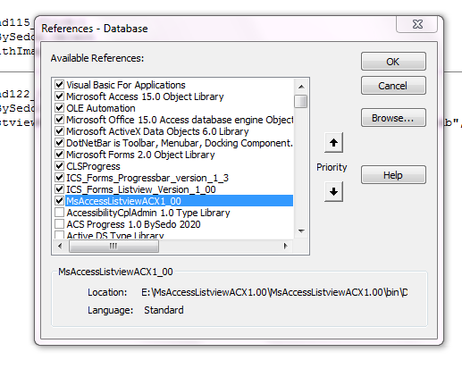Uncheck the CLSProgress reference
This screenshot has width=462, height=377.
point(59,166)
